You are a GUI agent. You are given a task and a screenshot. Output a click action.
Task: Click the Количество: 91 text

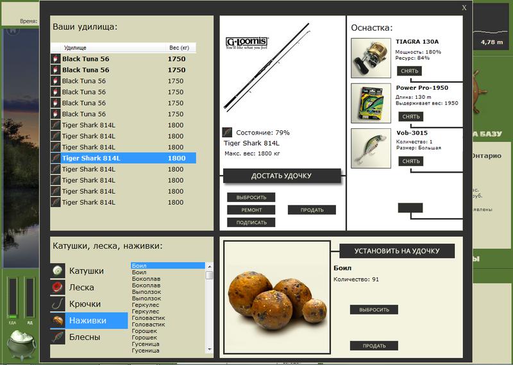pos(356,279)
